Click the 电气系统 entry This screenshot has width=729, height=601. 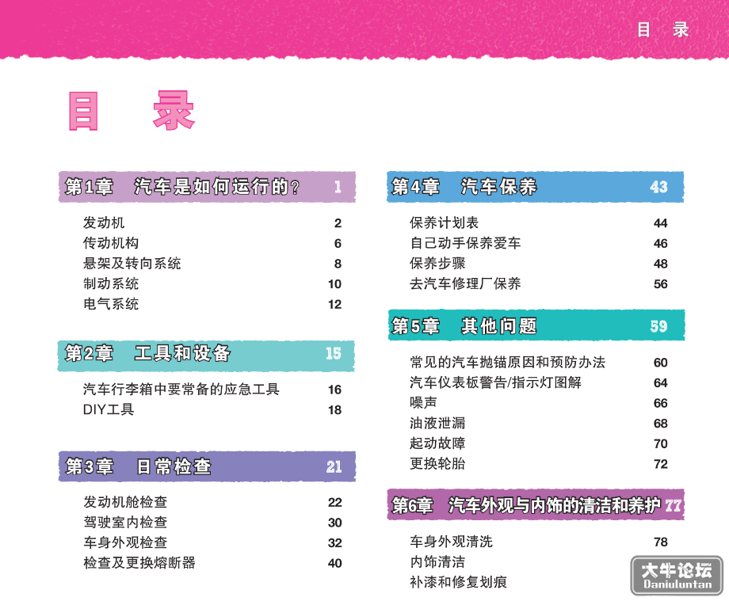(111, 304)
